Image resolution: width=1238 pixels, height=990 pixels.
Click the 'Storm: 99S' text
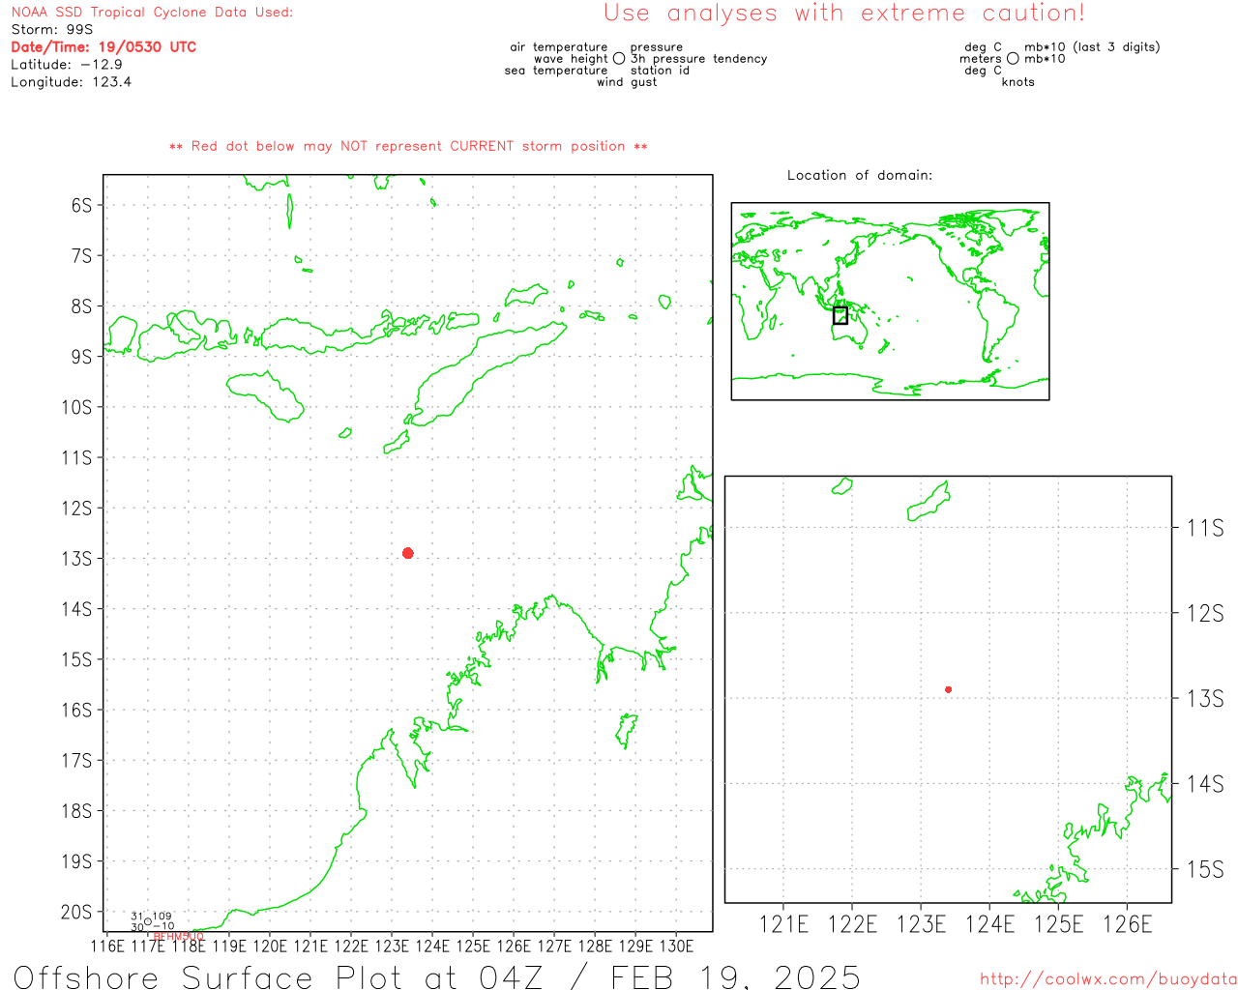[x=52, y=29]
